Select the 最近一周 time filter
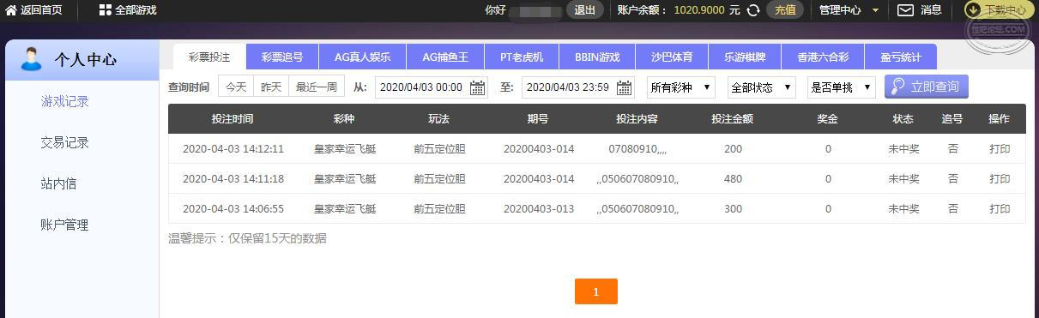The height and width of the screenshot is (318, 1039). pyautogui.click(x=317, y=87)
